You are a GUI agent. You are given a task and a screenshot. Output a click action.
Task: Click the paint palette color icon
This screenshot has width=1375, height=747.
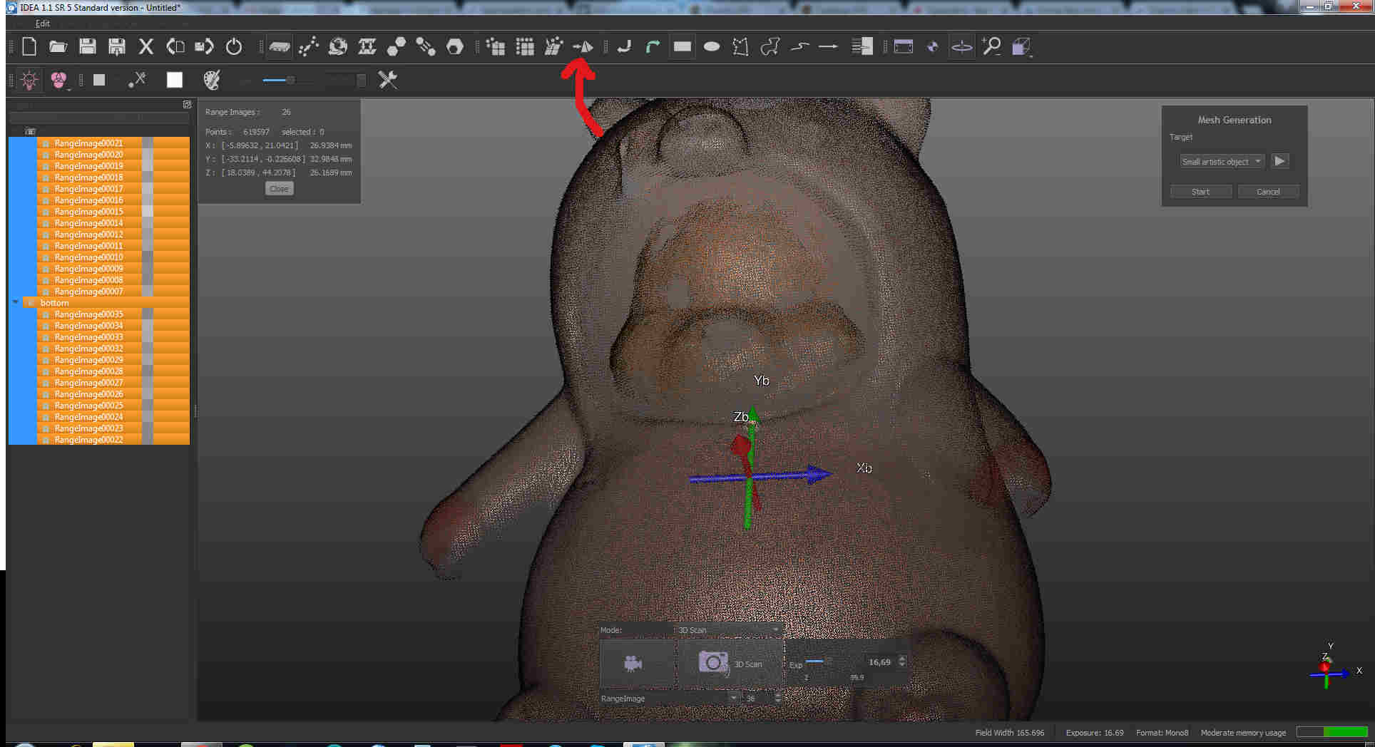tap(212, 80)
